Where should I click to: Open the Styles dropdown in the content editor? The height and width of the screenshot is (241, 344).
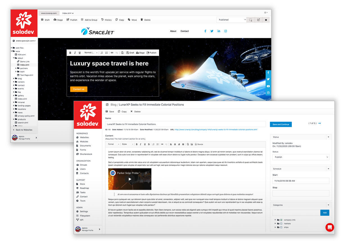point(127,144)
